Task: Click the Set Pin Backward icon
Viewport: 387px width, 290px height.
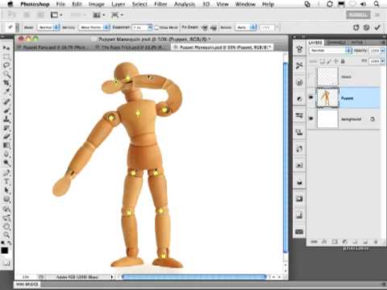Action: 214,27
